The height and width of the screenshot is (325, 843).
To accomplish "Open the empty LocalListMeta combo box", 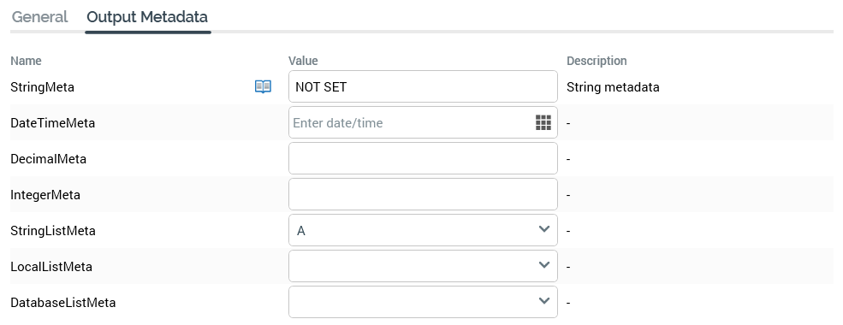I will click(x=423, y=267).
